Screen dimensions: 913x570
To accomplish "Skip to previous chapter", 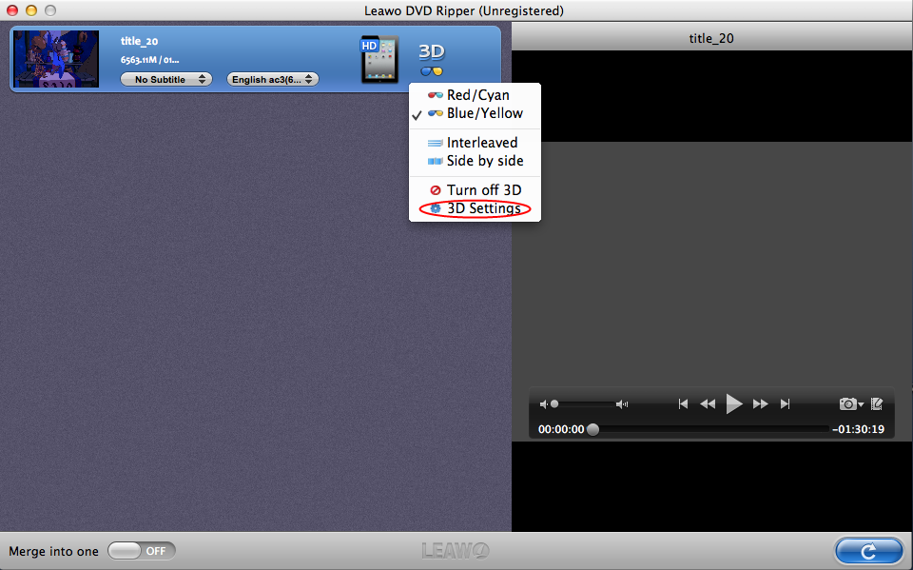I will coord(683,403).
